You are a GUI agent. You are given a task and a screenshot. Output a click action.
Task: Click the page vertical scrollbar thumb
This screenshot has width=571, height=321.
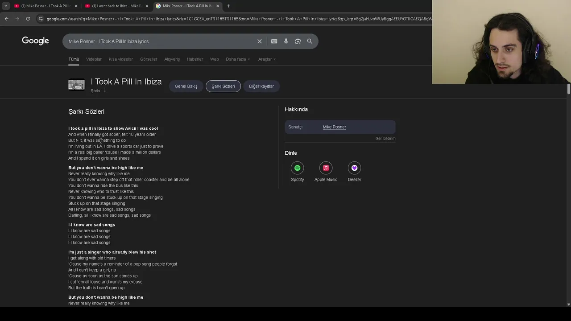[x=569, y=89]
